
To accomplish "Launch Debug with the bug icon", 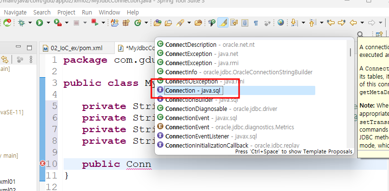I will pos(22,23).
